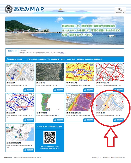
Task: Click the 指定登録文化財 map thumbnail
Action: tap(20, 132)
